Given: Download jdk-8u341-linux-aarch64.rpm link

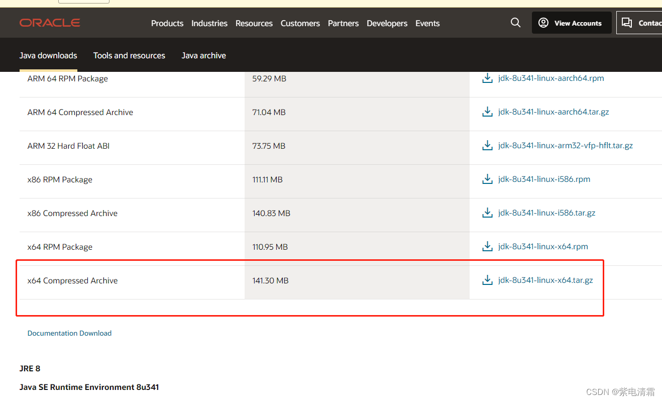Looking at the screenshot, I should [551, 78].
